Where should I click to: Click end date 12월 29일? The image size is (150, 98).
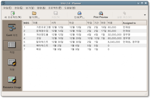click(75, 38)
